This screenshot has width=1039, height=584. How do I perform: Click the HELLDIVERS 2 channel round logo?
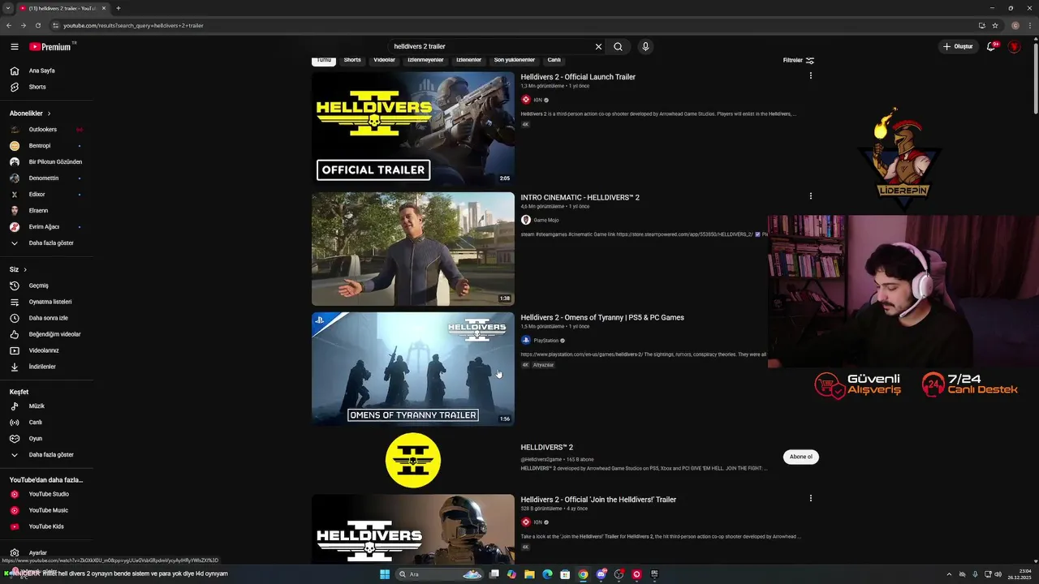coord(413,460)
